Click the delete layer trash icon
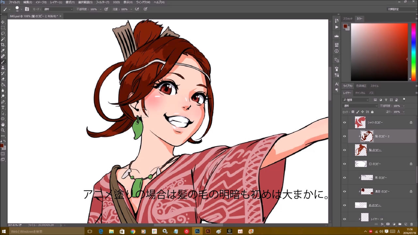Screen dimensions: 418x235 point(411,224)
